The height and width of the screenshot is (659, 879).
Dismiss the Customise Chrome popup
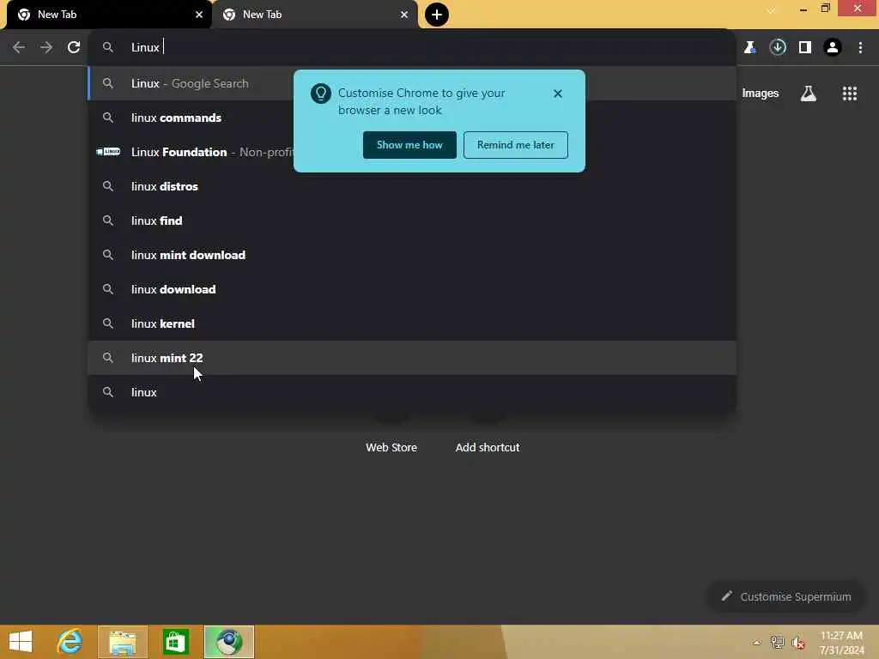click(558, 94)
